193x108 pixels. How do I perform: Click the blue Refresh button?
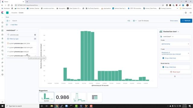pyautogui.click(x=186, y=21)
